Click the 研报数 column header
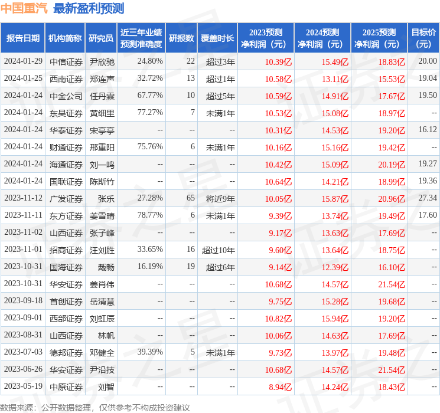This screenshot has height=413, width=440. (x=181, y=38)
